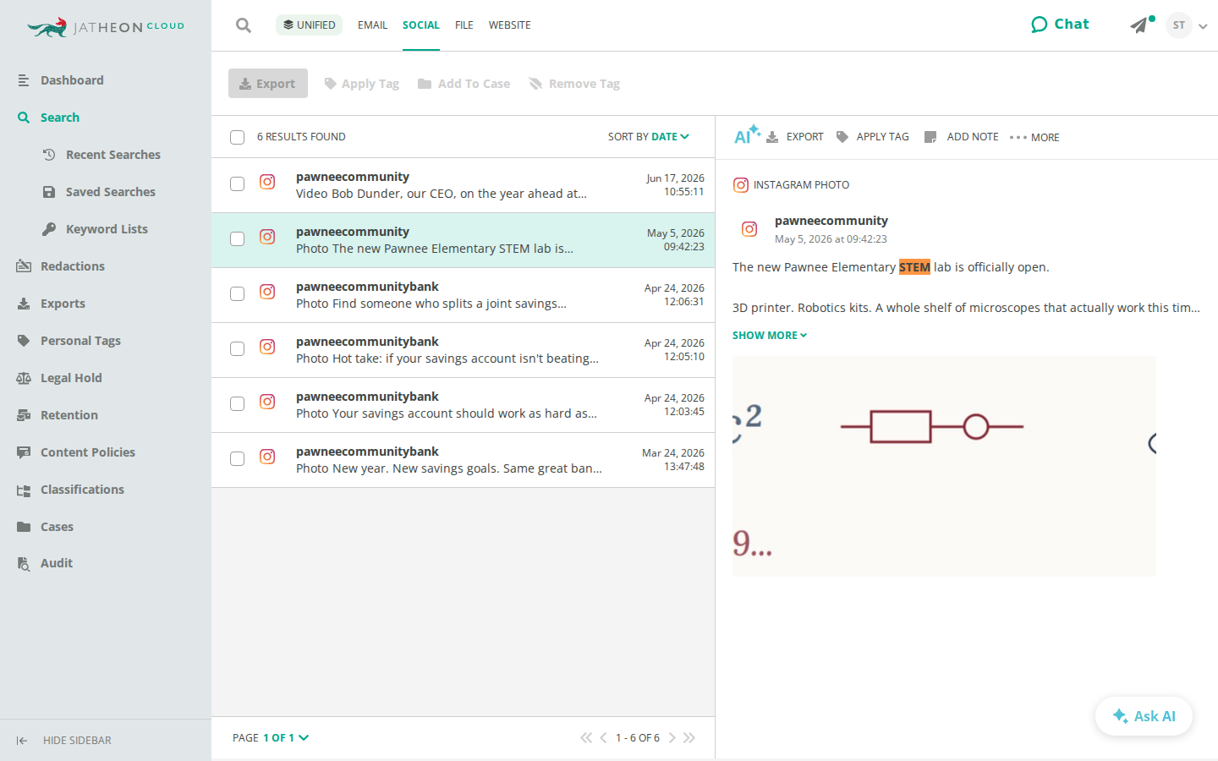The width and height of the screenshot is (1218, 761).
Task: Switch to the Email tab
Action: (x=372, y=25)
